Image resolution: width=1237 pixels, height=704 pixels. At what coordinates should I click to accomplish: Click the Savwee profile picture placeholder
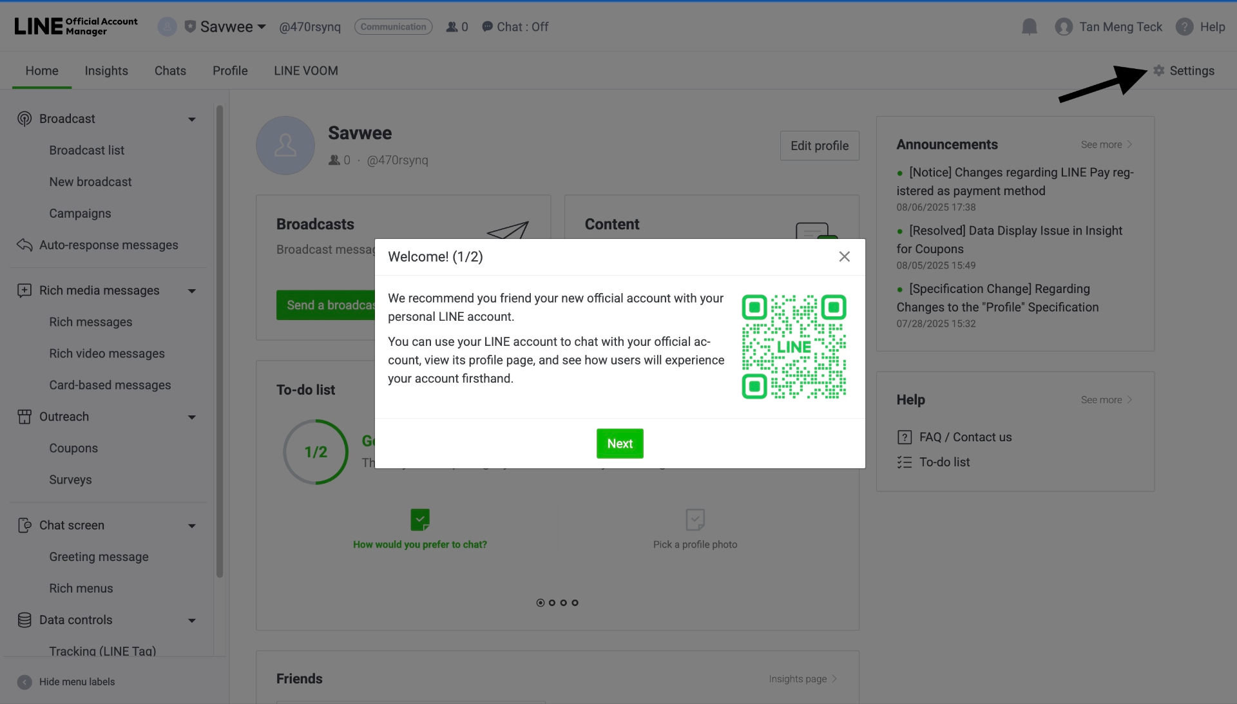tap(285, 146)
